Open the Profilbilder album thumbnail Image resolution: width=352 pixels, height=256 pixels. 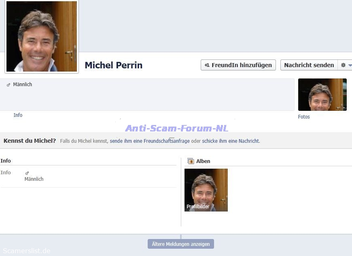pos(206,190)
